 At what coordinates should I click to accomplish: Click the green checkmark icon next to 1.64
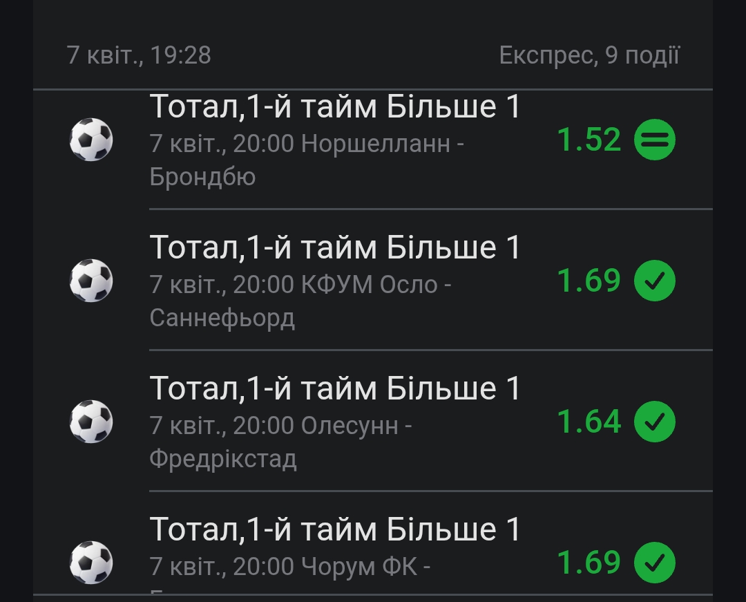click(654, 422)
